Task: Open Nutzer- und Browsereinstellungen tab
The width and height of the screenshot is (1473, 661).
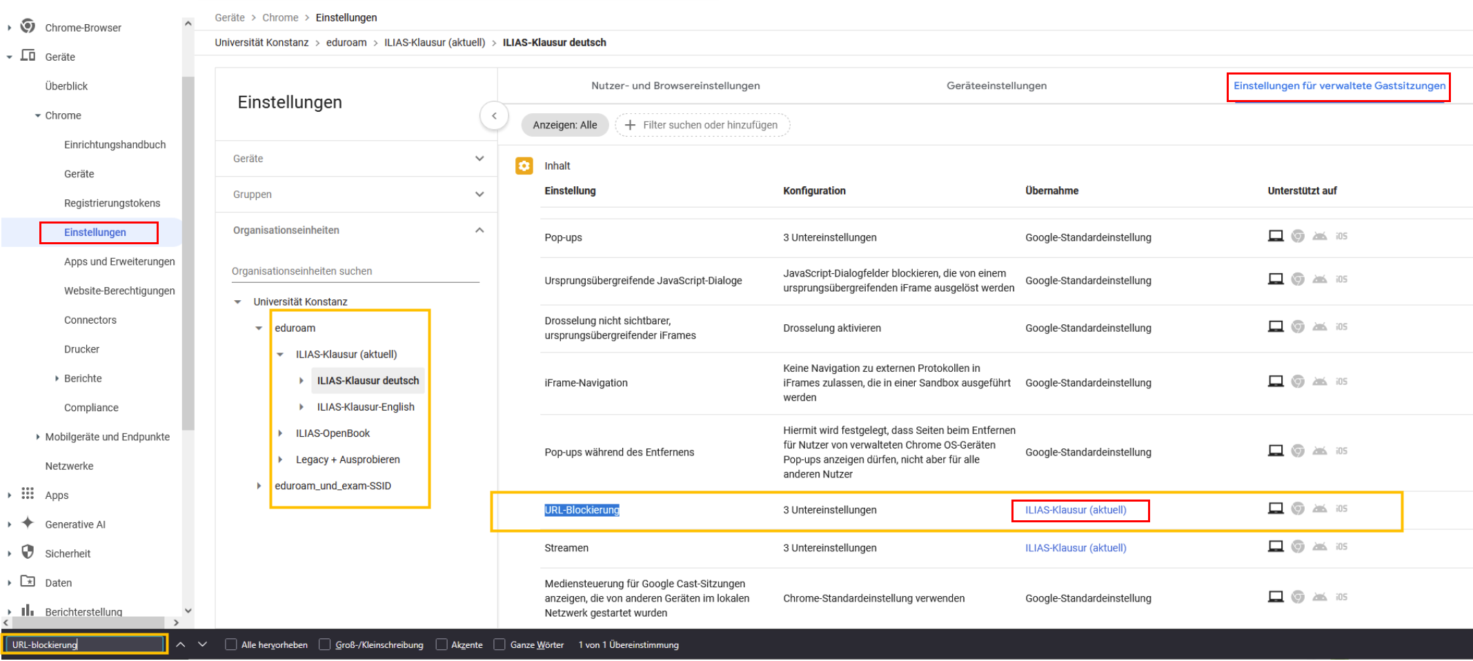Action: point(675,86)
